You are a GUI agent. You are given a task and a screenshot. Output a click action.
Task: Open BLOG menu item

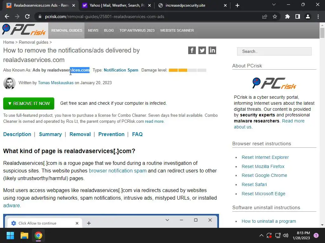[x=109, y=30]
